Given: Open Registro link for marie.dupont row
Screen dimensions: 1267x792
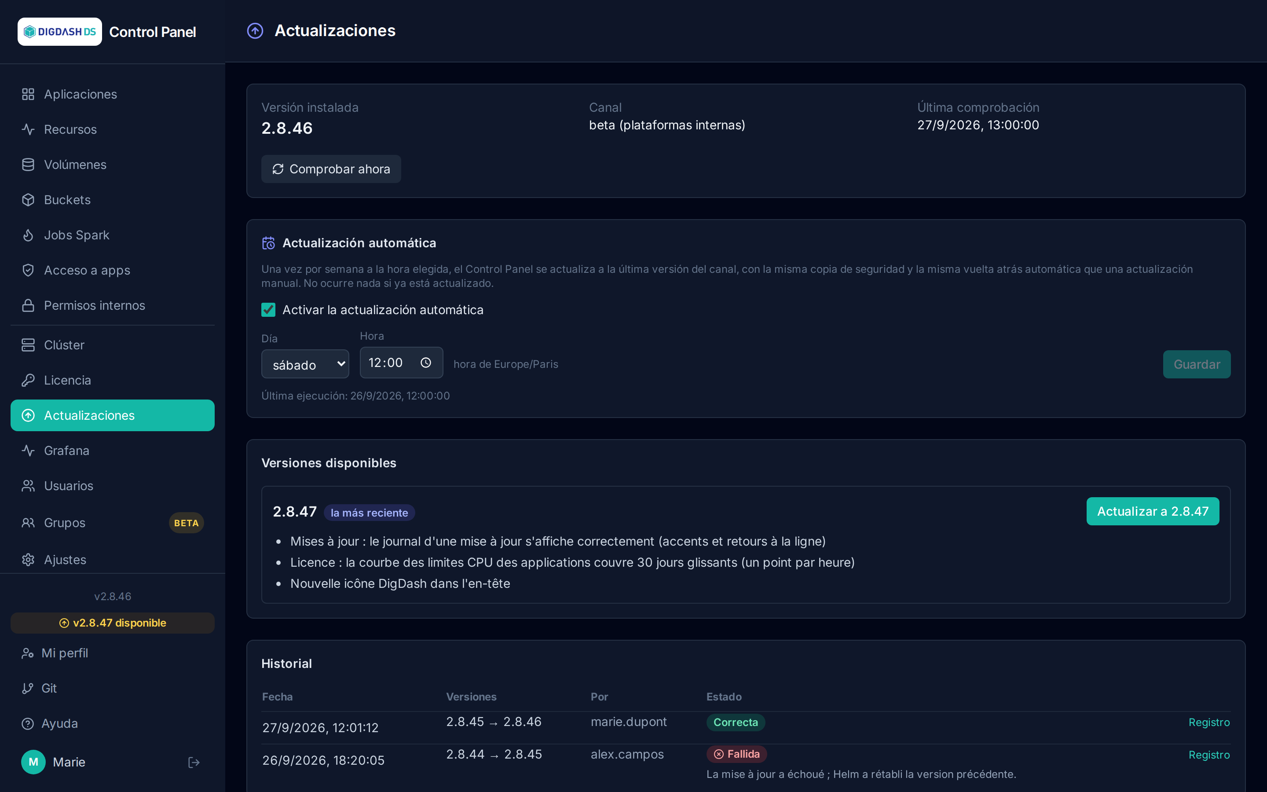Looking at the screenshot, I should pos(1209,722).
